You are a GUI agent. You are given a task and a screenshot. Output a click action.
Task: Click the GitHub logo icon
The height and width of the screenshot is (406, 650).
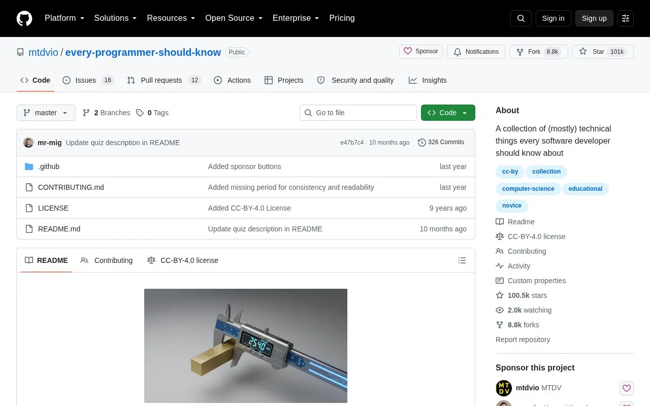24,18
